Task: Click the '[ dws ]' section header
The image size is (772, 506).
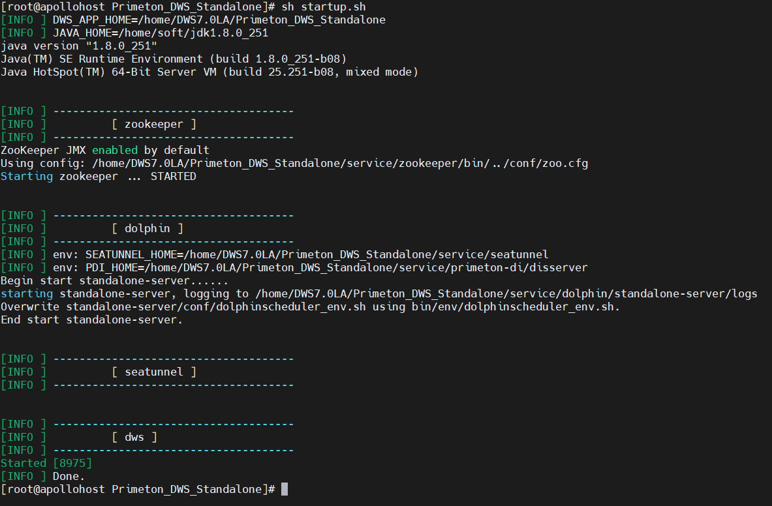Action: pyautogui.click(x=134, y=437)
